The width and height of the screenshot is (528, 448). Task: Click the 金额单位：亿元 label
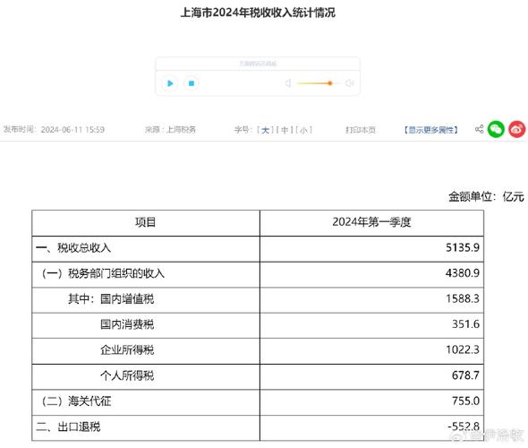click(x=486, y=196)
